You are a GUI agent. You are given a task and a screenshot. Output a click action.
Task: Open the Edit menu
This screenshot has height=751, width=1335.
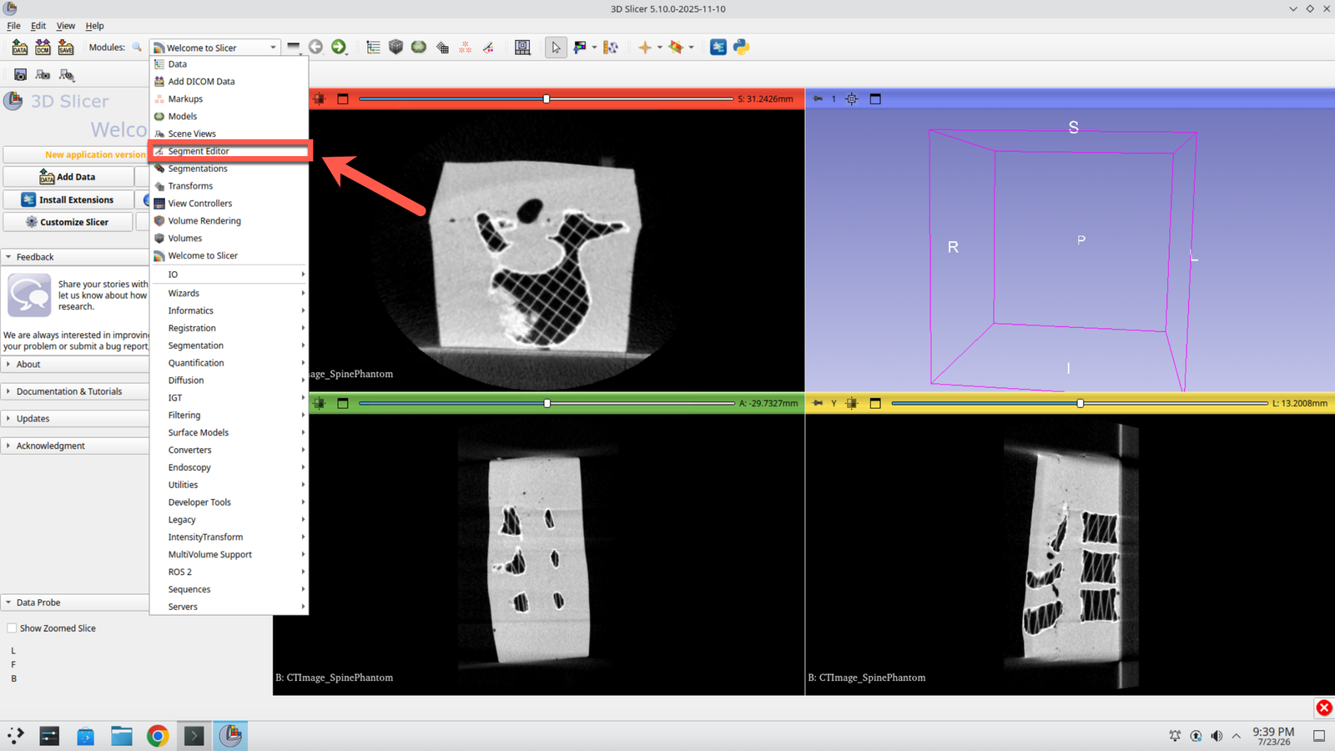[38, 26]
